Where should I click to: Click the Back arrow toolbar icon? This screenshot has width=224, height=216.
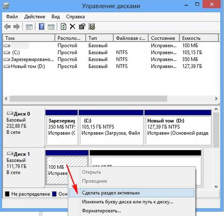(7, 27)
